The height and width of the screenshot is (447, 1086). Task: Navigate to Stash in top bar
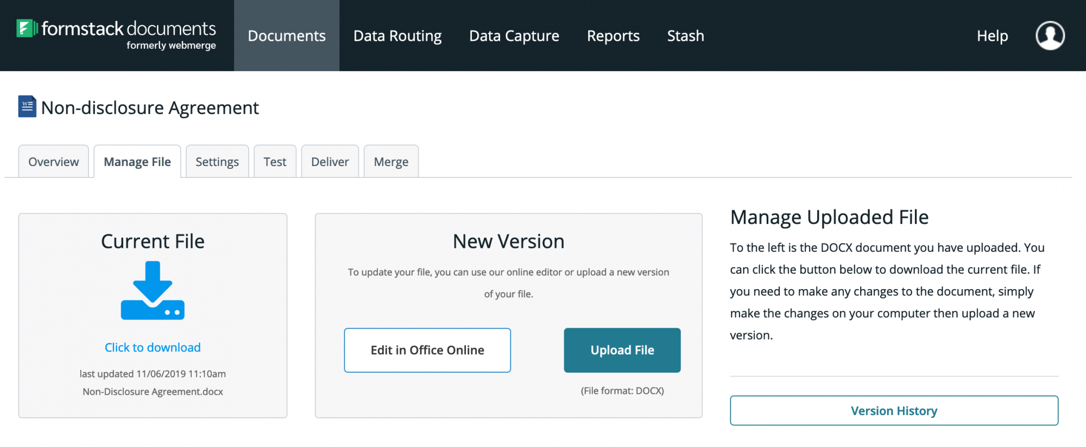(685, 36)
